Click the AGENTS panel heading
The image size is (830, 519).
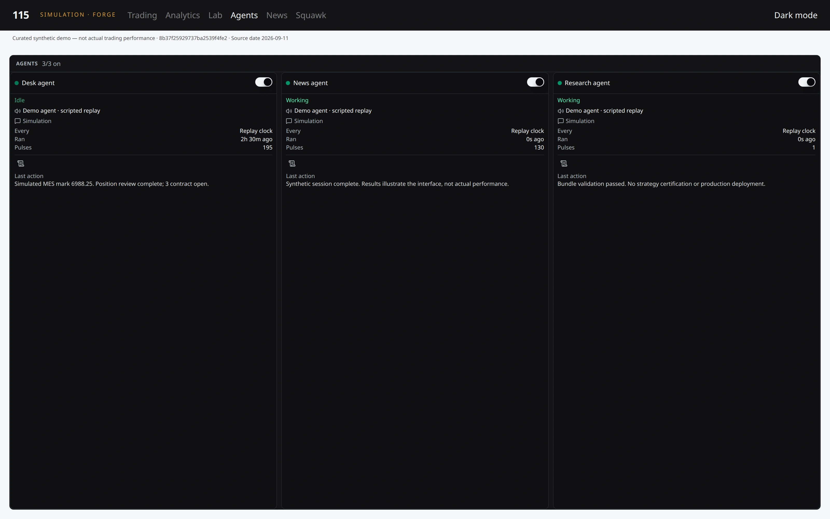click(x=27, y=64)
